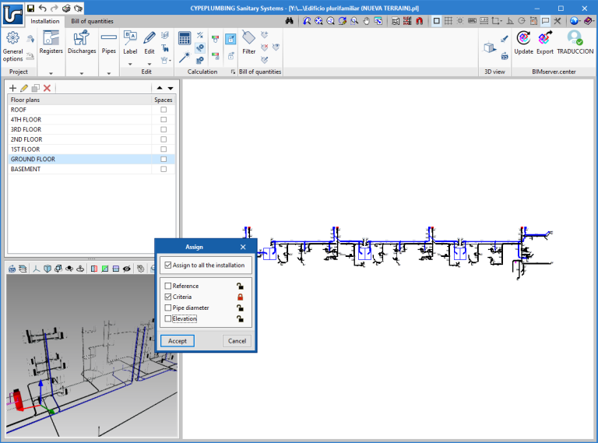Screen dimensions: 598x443
Task: Uncheck Assign to all the installation
Action: (x=168, y=265)
